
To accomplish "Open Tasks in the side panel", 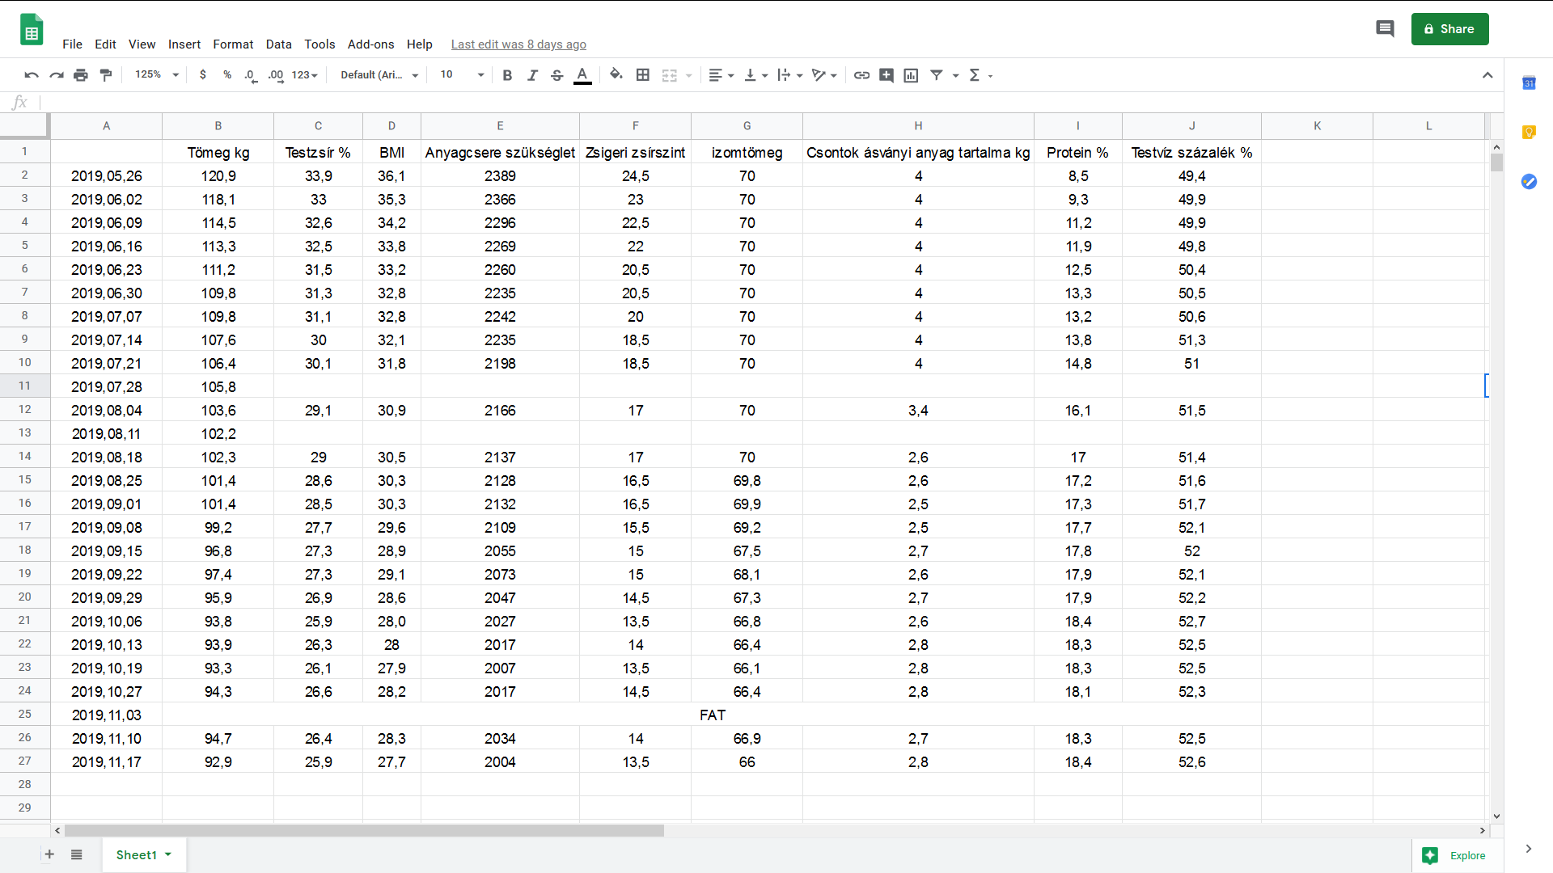I will tap(1529, 182).
